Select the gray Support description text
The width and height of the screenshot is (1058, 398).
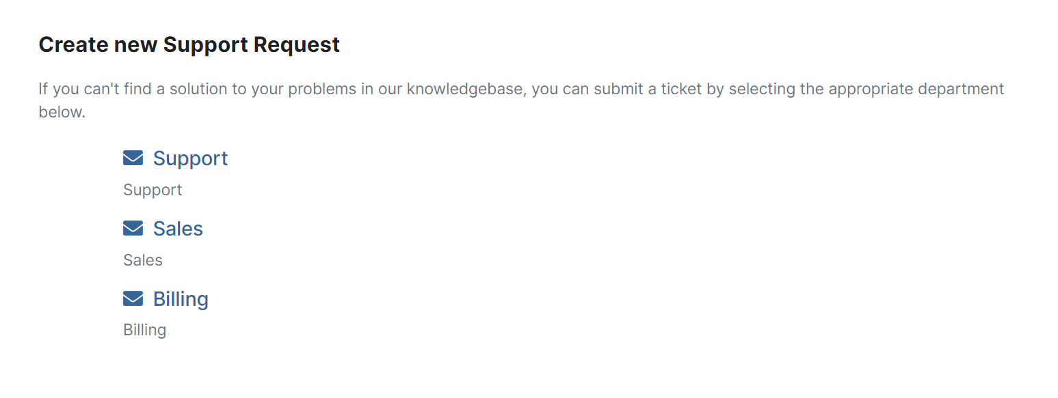pyautogui.click(x=153, y=190)
